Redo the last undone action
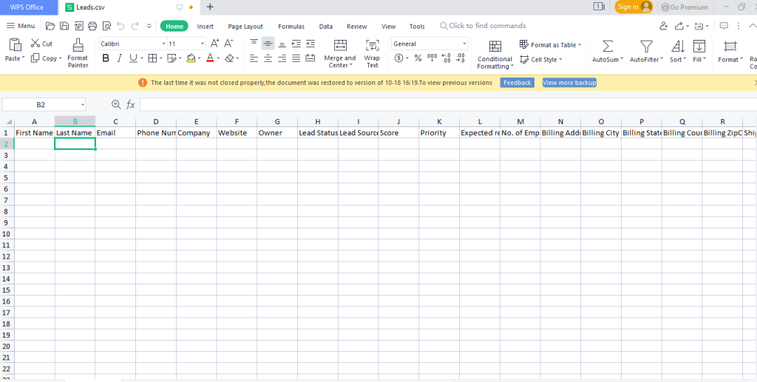Viewport: 757px width, 382px height. pos(135,26)
